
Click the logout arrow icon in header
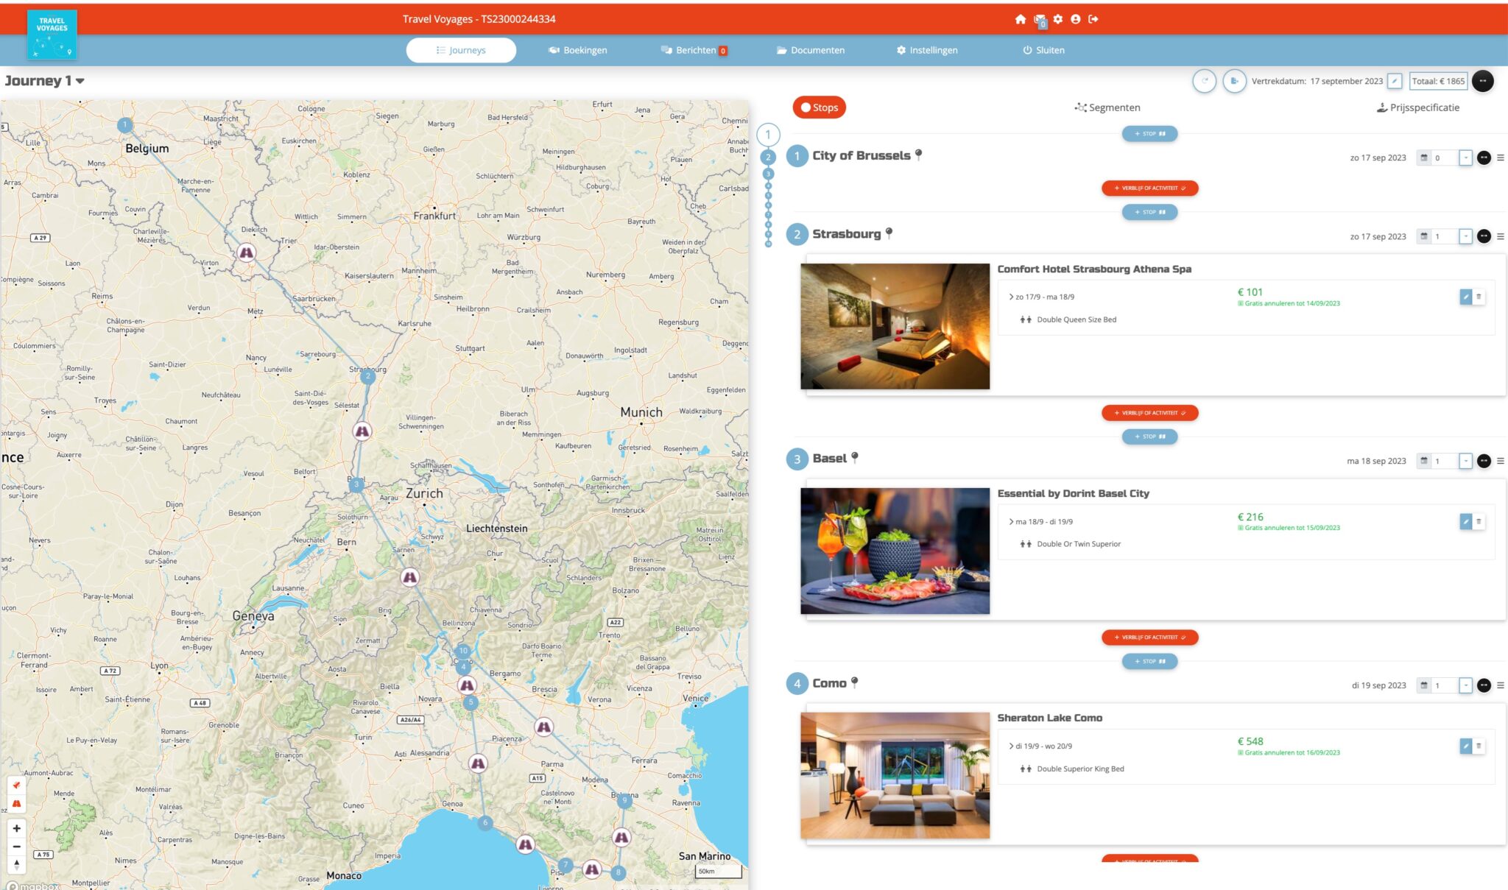(1093, 19)
